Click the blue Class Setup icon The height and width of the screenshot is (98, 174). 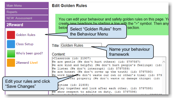click(11, 44)
